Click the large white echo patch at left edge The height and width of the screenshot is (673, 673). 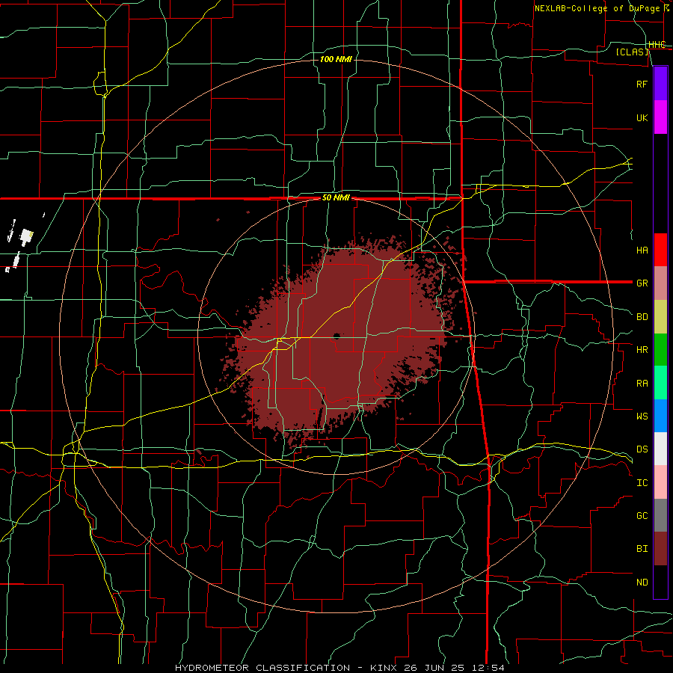[x=27, y=236]
